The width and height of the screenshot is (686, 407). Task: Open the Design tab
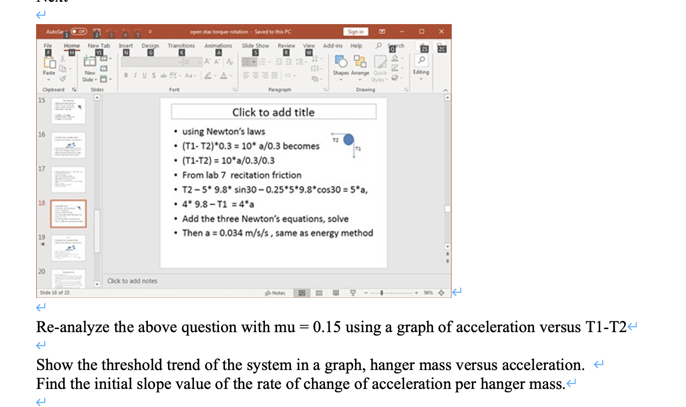point(150,46)
